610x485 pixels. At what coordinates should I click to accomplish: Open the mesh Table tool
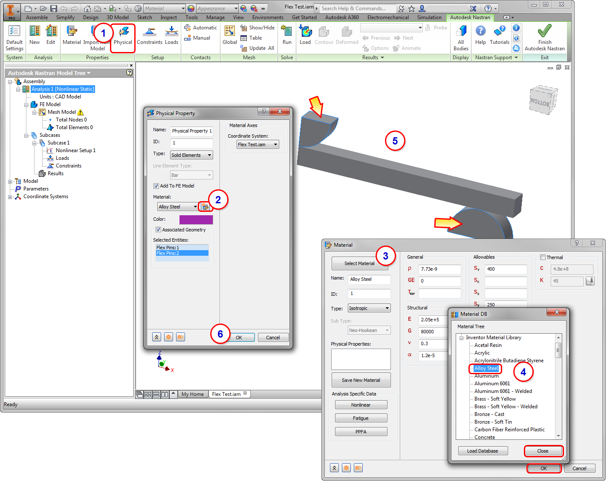point(251,38)
